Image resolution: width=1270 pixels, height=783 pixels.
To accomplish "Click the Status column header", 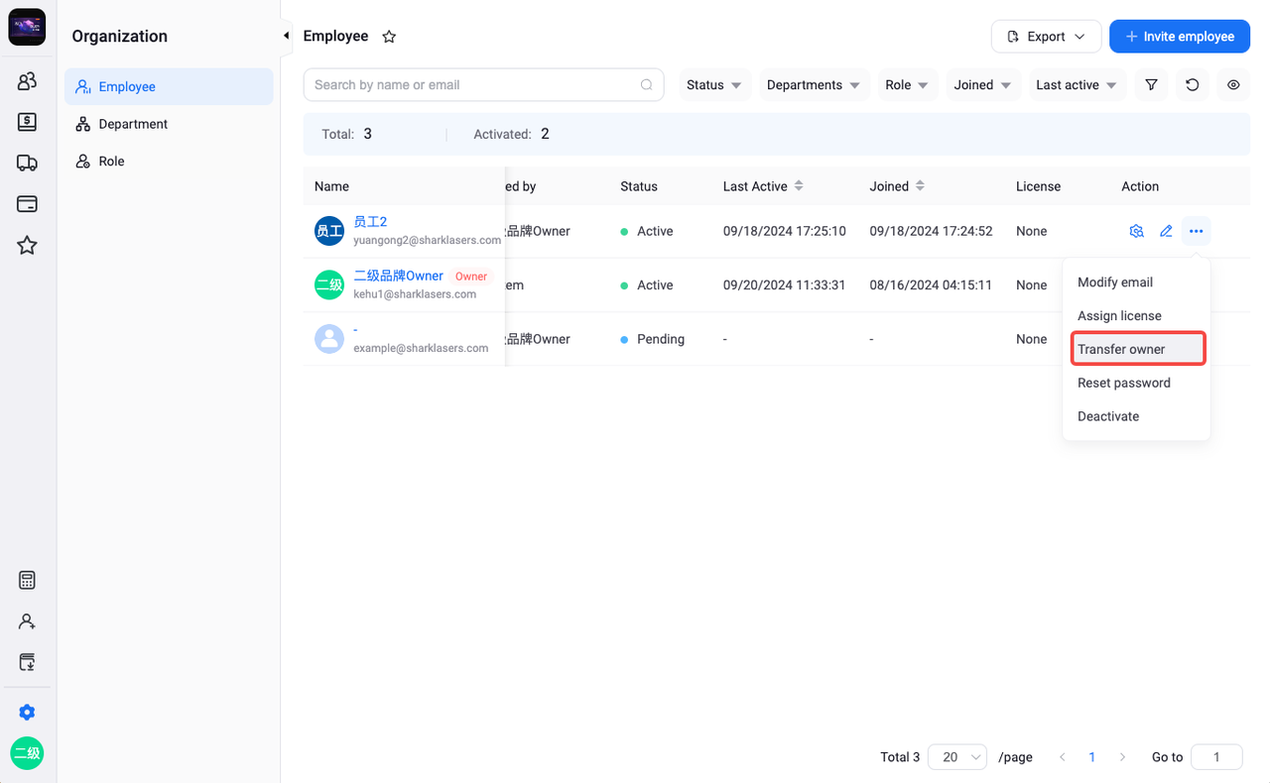I will click(x=639, y=186).
